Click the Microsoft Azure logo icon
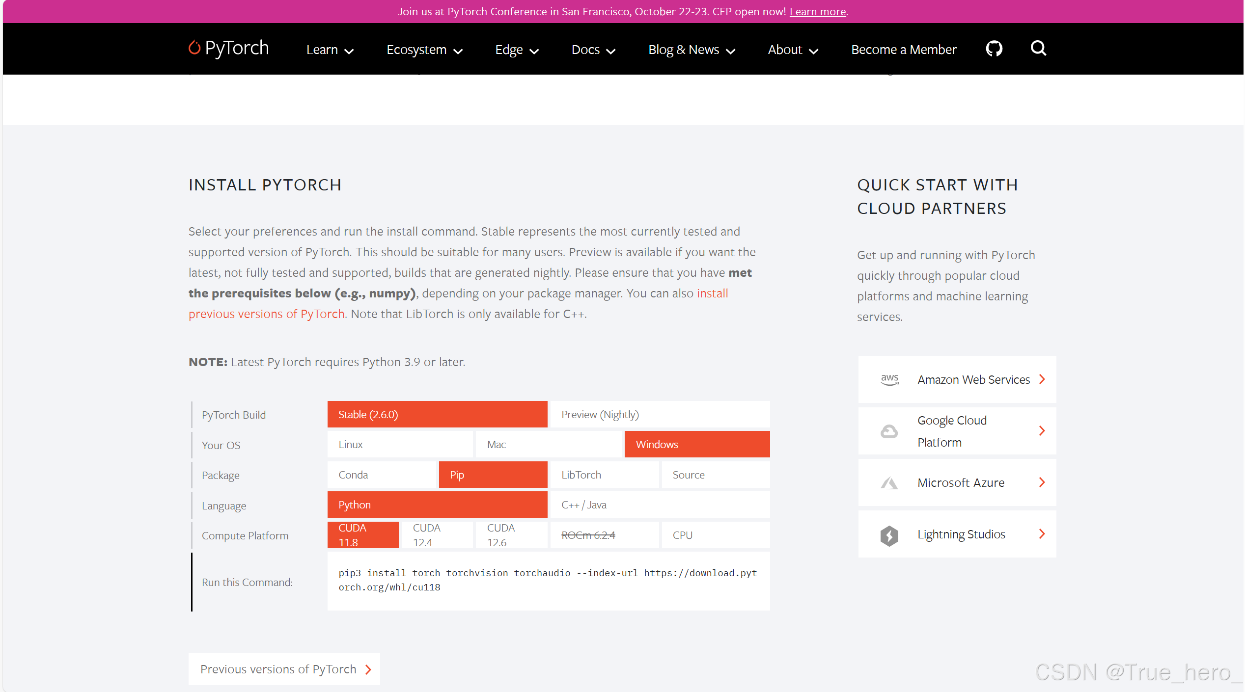This screenshot has width=1245, height=692. (889, 483)
